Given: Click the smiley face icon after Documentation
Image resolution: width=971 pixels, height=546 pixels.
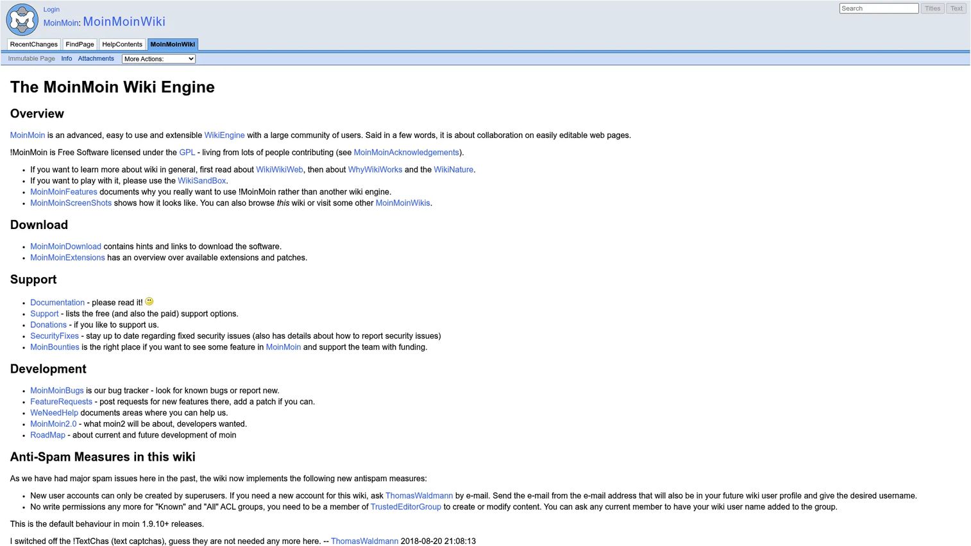Looking at the screenshot, I should click(149, 302).
